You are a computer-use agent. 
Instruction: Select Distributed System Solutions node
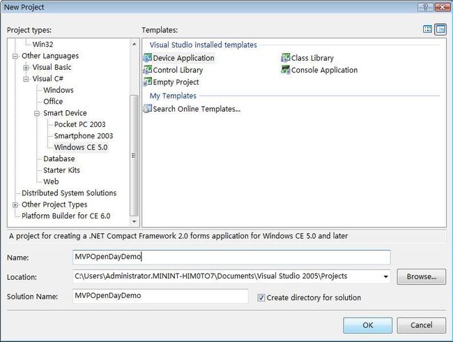click(69, 193)
